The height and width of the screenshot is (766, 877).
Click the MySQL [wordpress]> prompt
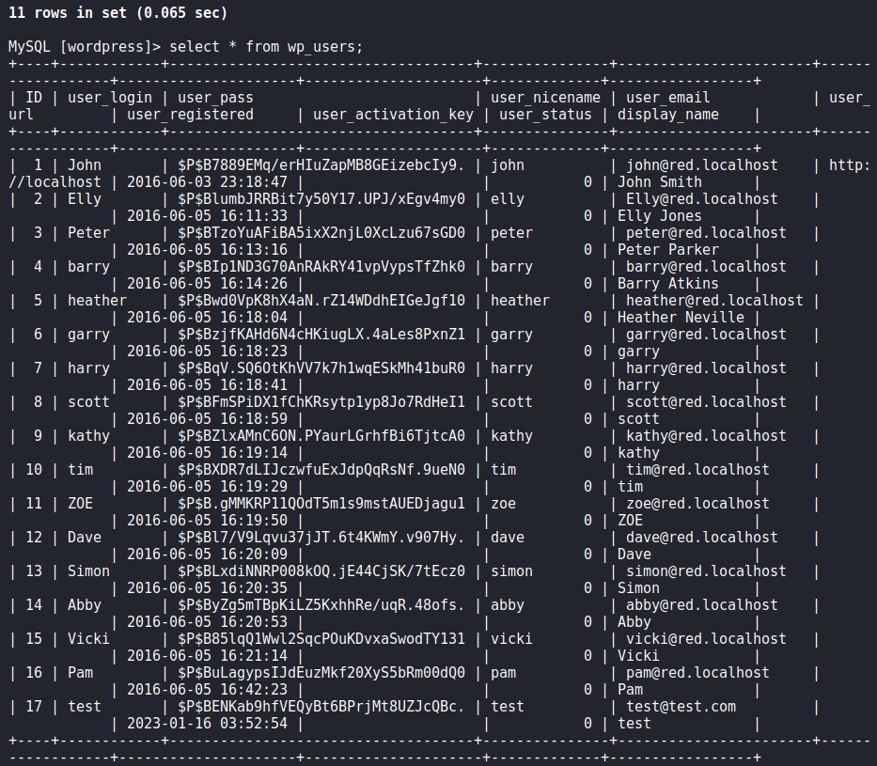85,46
